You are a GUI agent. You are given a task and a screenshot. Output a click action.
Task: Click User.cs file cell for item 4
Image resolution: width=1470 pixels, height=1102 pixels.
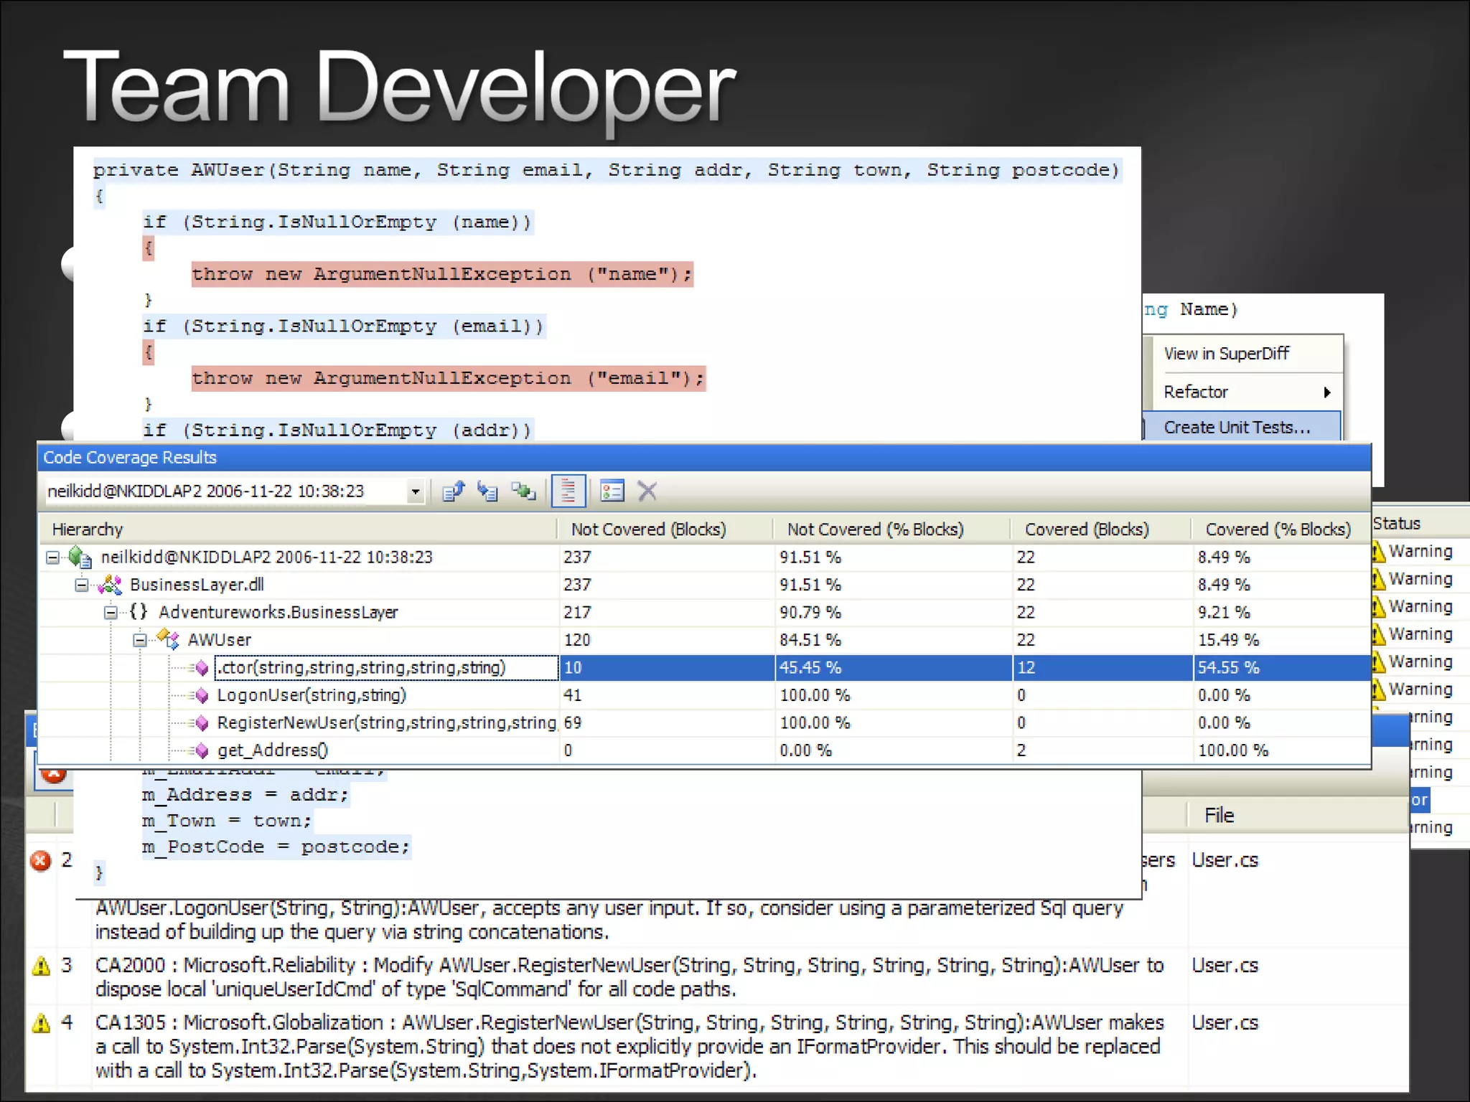[1225, 1023]
